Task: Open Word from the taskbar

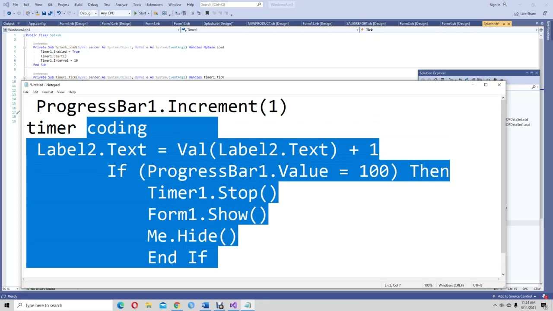Action: [x=205, y=305]
